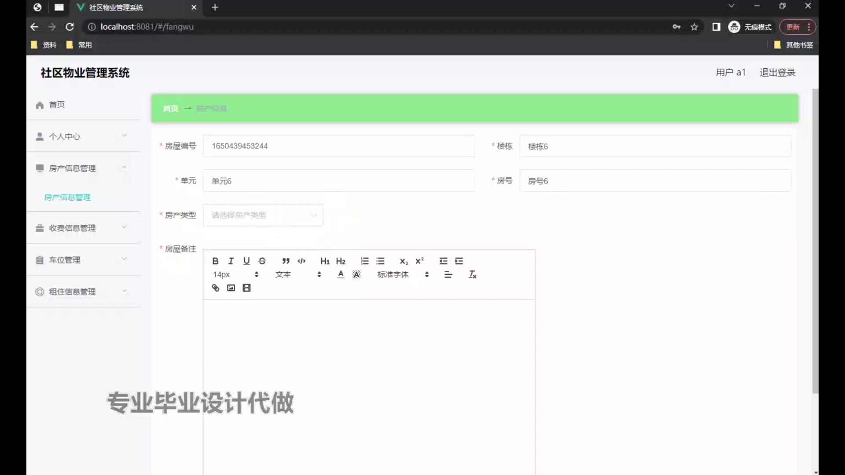The image size is (845, 475).
Task: Insert a hyperlink in the editor
Action: pos(215,288)
